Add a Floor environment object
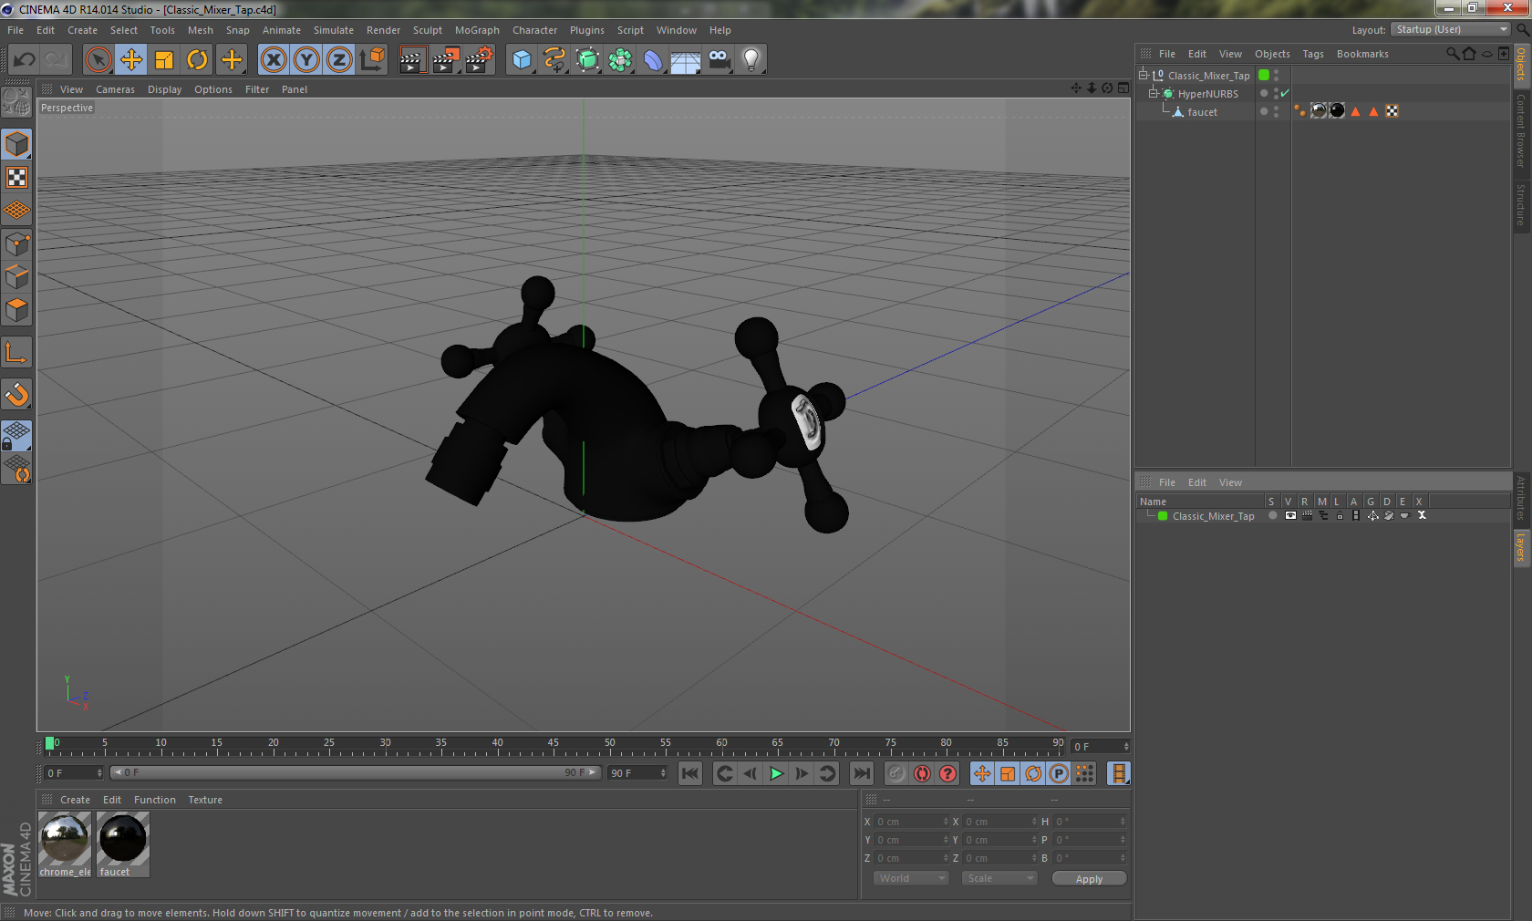This screenshot has height=921, width=1532. point(686,60)
